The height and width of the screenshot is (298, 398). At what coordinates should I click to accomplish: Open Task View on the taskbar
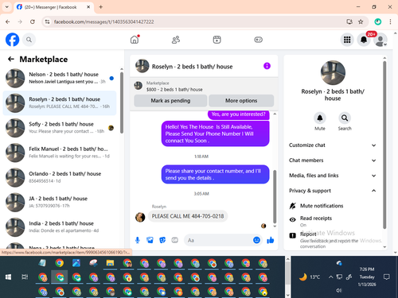click(x=25, y=277)
